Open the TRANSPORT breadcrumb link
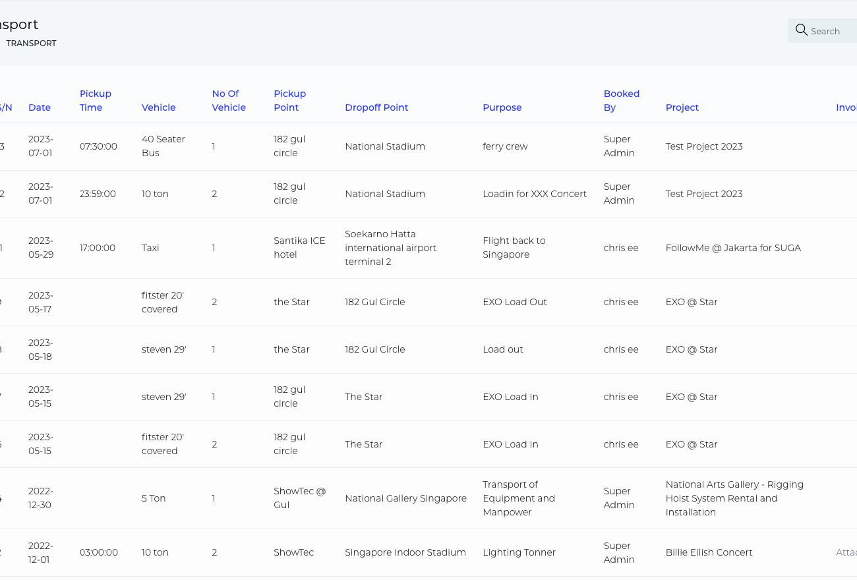 coord(31,43)
